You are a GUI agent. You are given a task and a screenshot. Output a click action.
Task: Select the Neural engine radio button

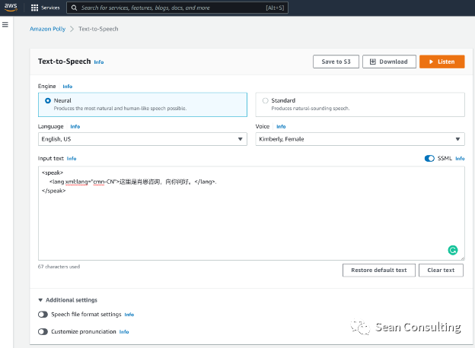(x=48, y=101)
